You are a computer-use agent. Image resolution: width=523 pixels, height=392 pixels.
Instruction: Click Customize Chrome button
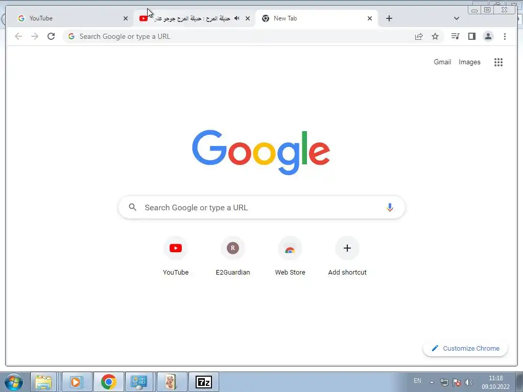[465, 348]
